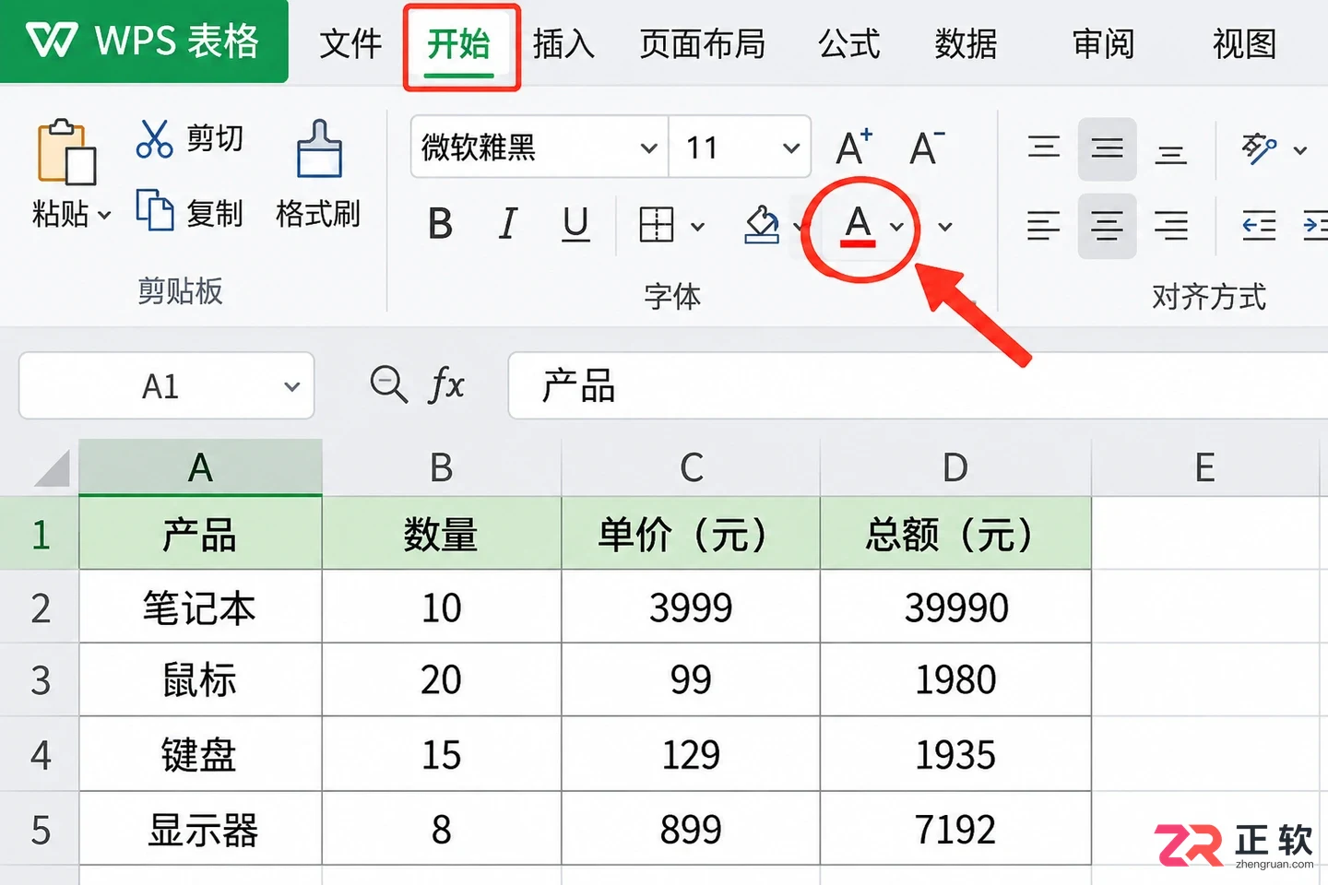Expand the Borders dropdown arrow
The height and width of the screenshot is (885, 1328).
(x=698, y=227)
